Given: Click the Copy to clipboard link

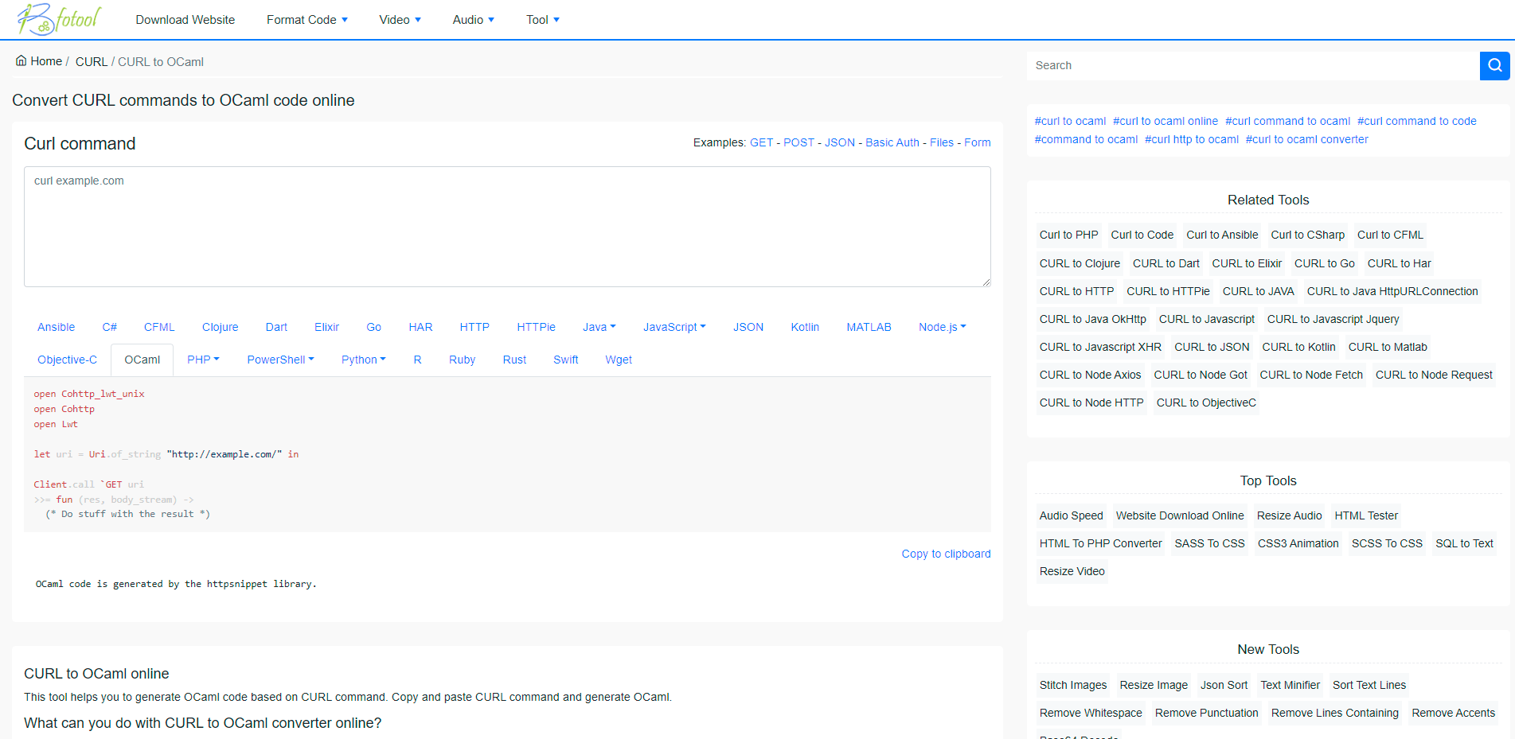Looking at the screenshot, I should click(946, 553).
